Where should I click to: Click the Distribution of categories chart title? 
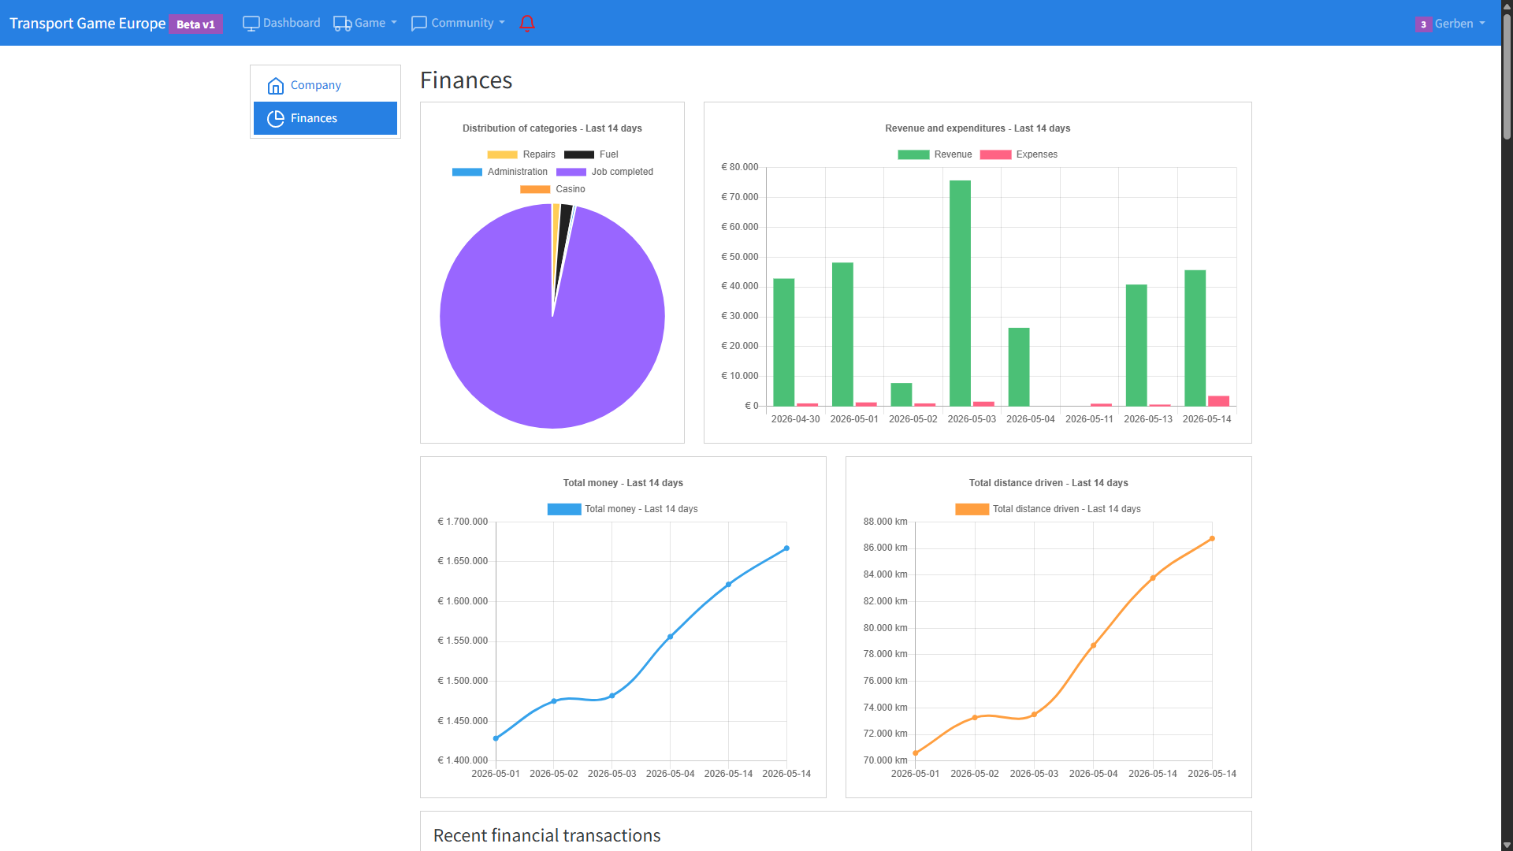tap(552, 128)
